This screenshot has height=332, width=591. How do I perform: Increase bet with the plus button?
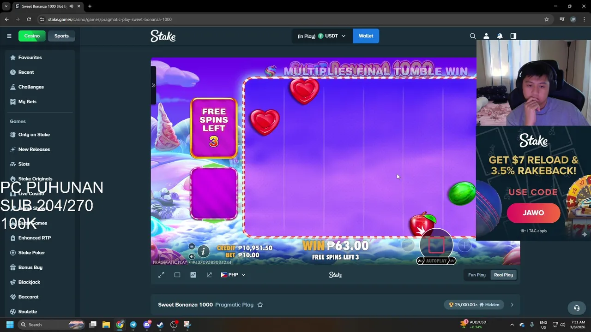coord(464,245)
